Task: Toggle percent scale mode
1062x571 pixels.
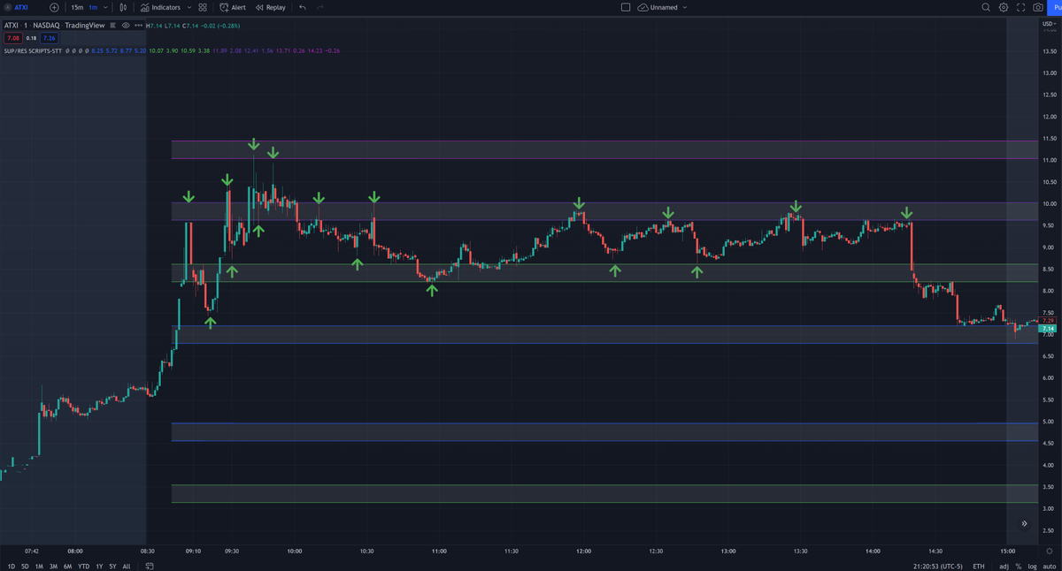Action: [1019, 566]
